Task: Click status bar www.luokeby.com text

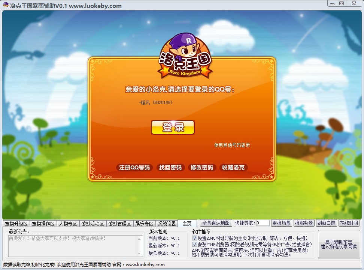Action: pyautogui.click(x=145, y=265)
